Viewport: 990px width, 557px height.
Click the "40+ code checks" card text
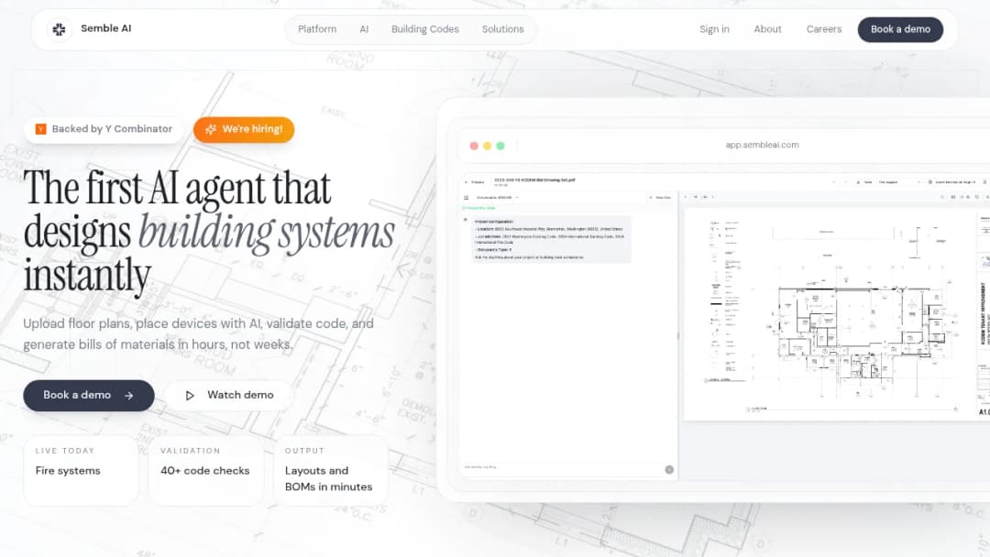coord(204,471)
